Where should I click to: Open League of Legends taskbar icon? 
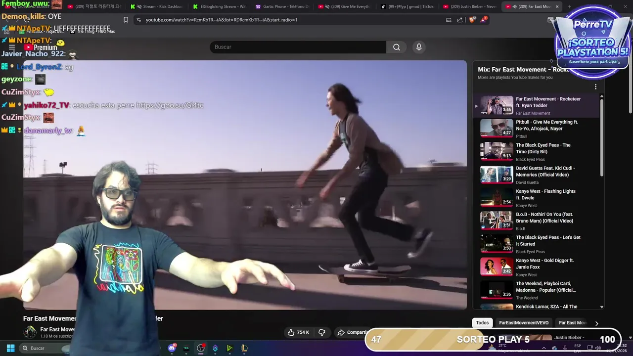click(x=244, y=348)
